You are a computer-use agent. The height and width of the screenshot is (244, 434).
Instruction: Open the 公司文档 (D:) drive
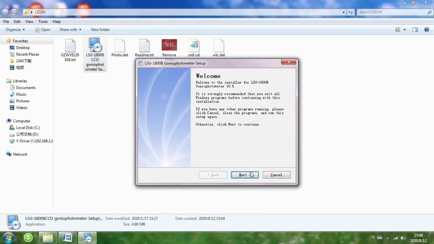[27, 135]
